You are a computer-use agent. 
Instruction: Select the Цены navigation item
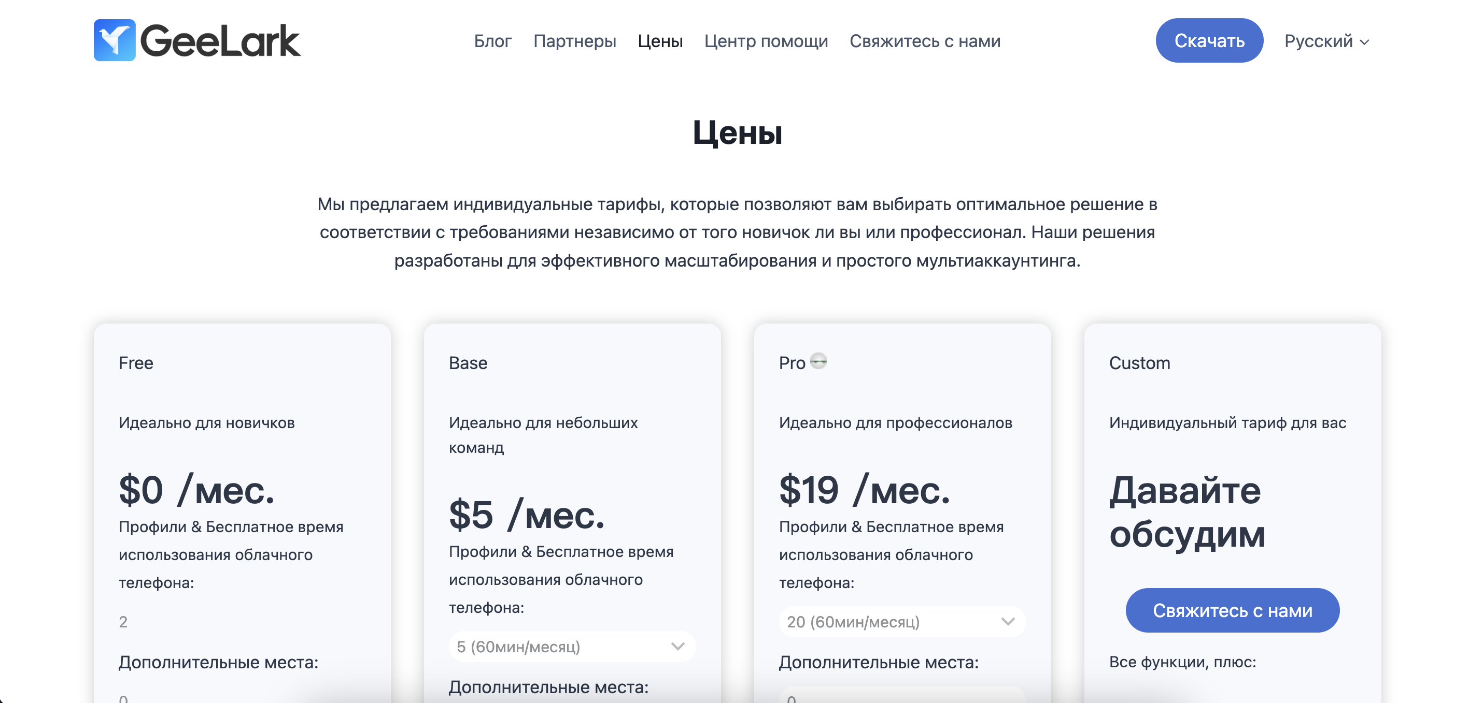[x=660, y=41]
